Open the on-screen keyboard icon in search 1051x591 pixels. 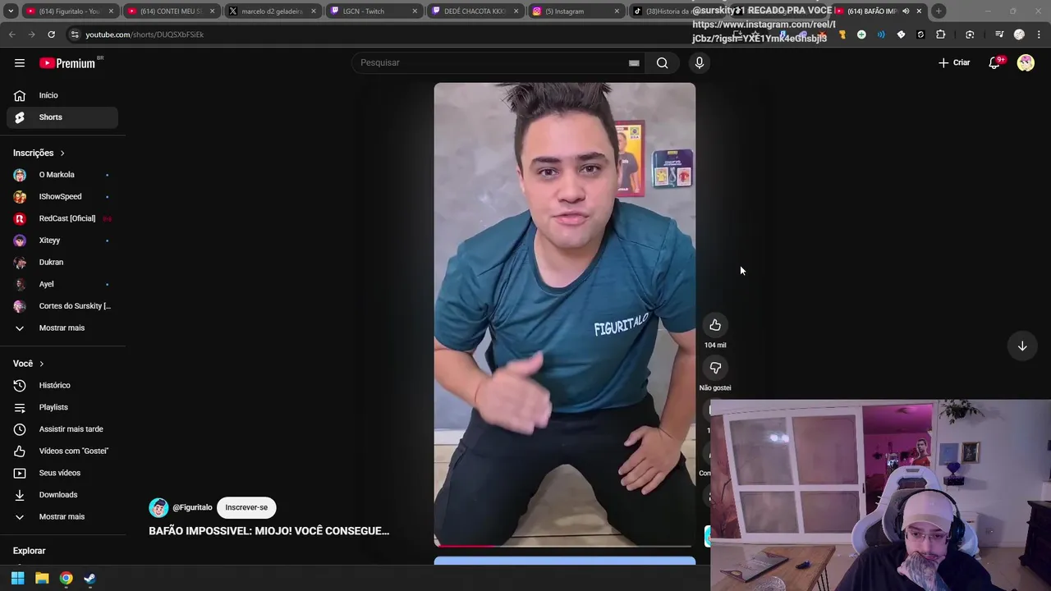[x=634, y=62]
